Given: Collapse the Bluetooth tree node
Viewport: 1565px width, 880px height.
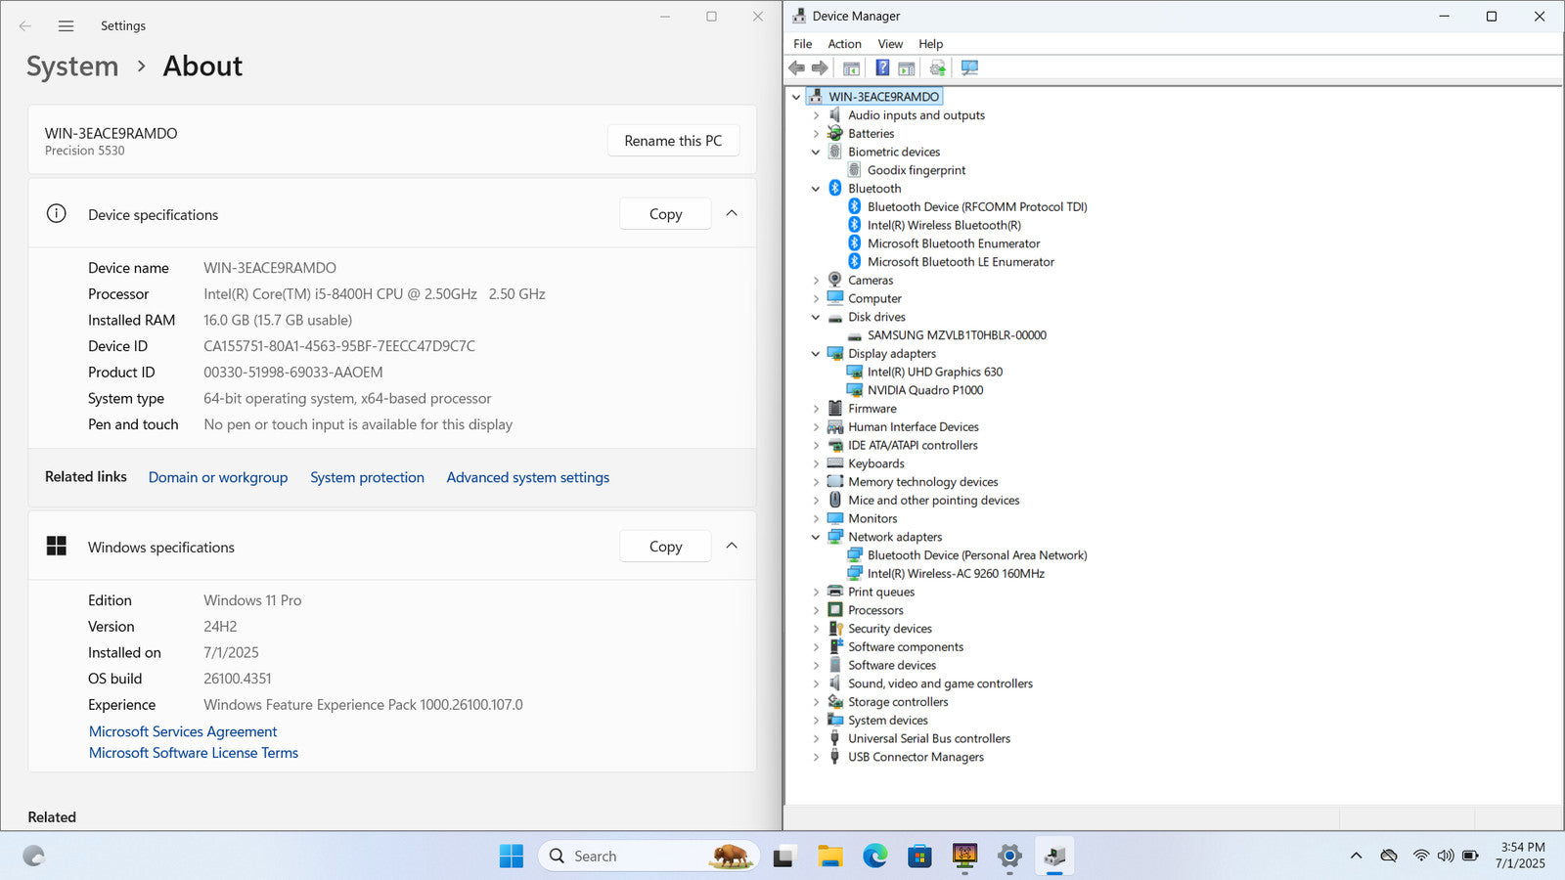Looking at the screenshot, I should pyautogui.click(x=816, y=189).
